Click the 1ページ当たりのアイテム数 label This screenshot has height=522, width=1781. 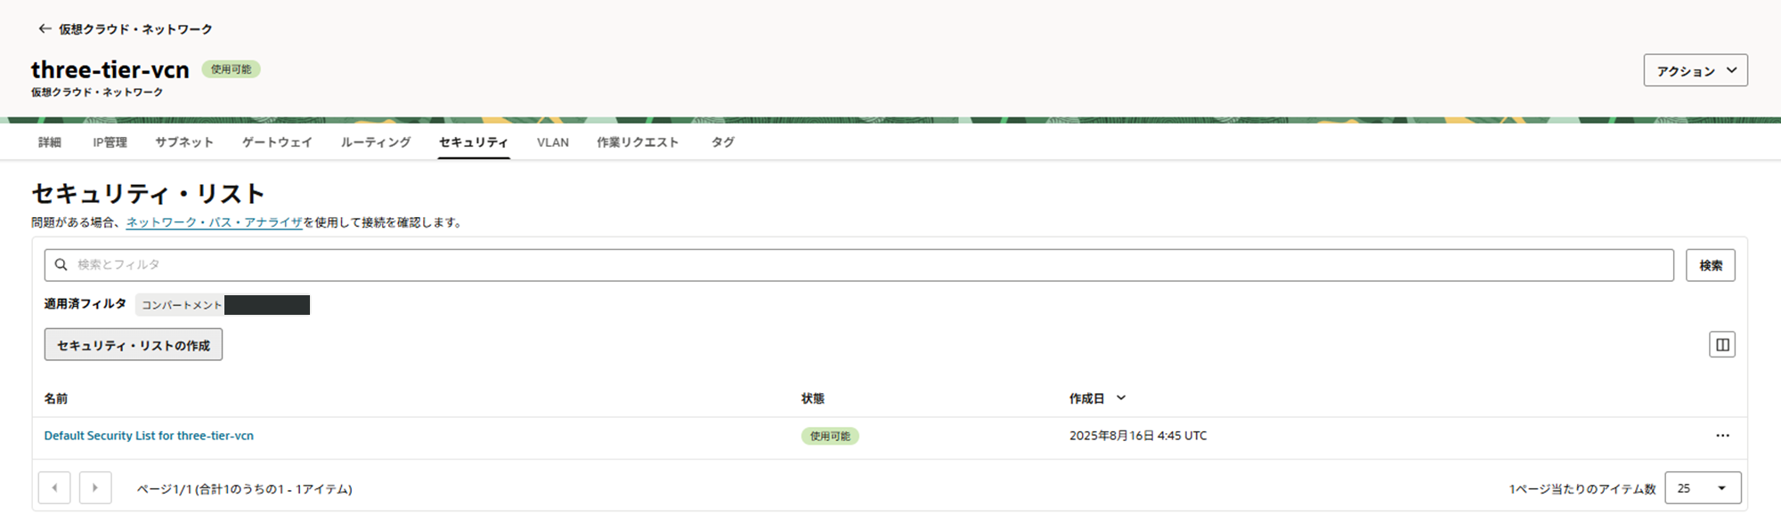coord(1582,489)
